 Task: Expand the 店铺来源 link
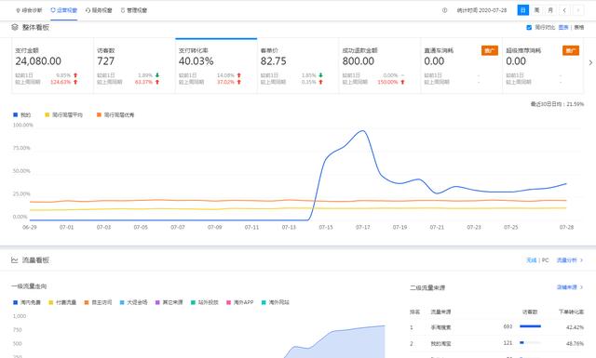570,287
